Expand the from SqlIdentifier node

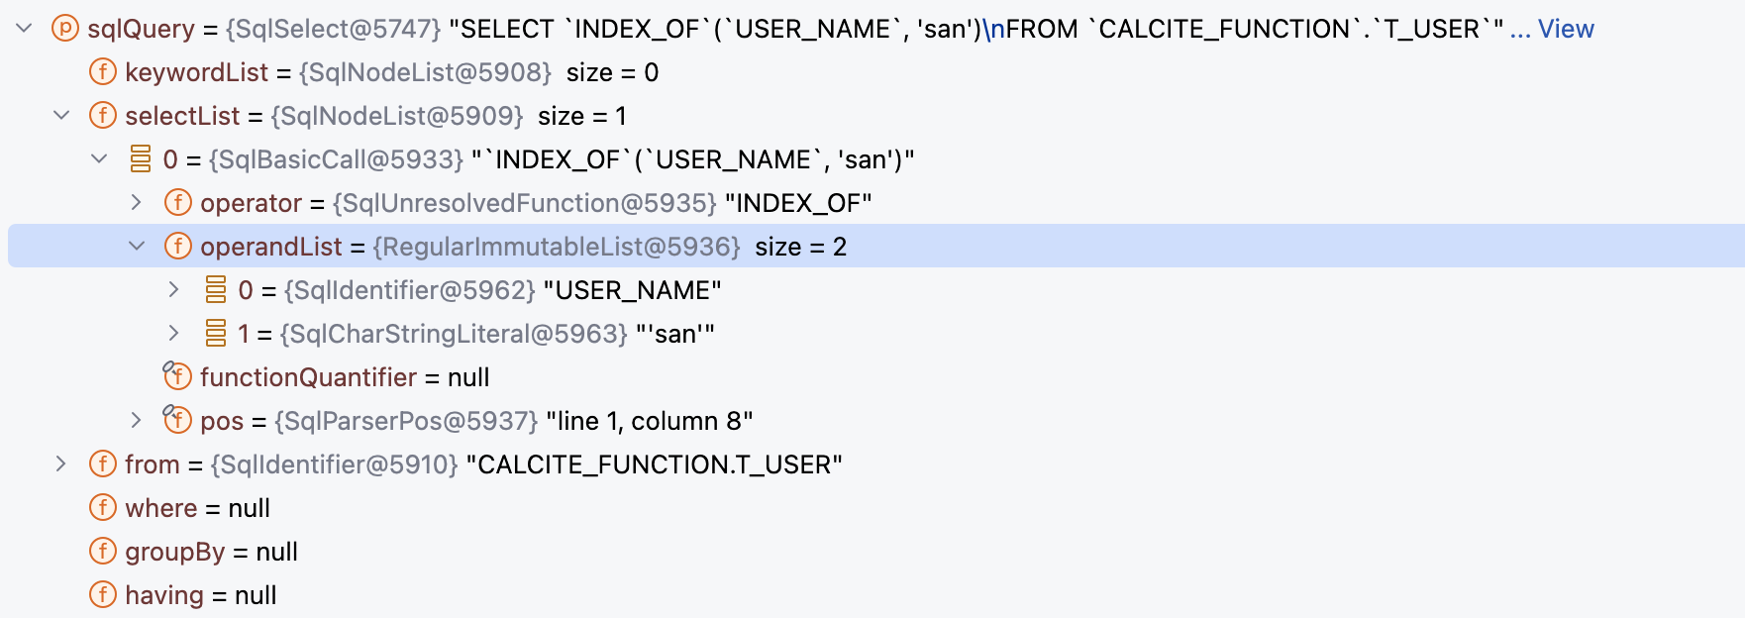(x=61, y=464)
